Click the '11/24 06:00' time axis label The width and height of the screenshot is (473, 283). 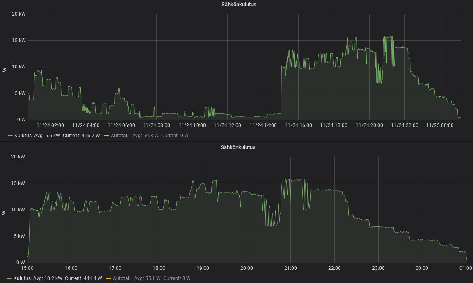[x=121, y=126]
